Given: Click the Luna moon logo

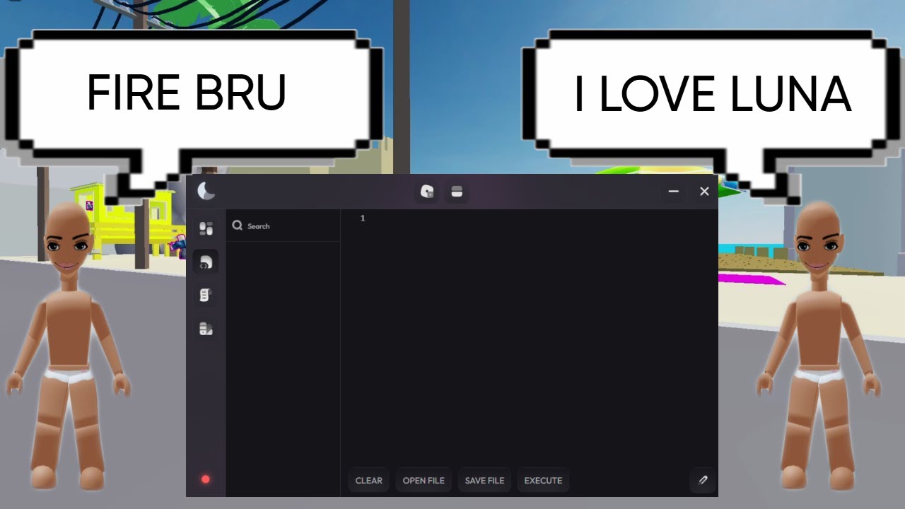Looking at the screenshot, I should (x=206, y=191).
